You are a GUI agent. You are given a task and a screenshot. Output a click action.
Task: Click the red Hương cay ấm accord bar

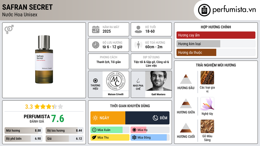(216, 35)
